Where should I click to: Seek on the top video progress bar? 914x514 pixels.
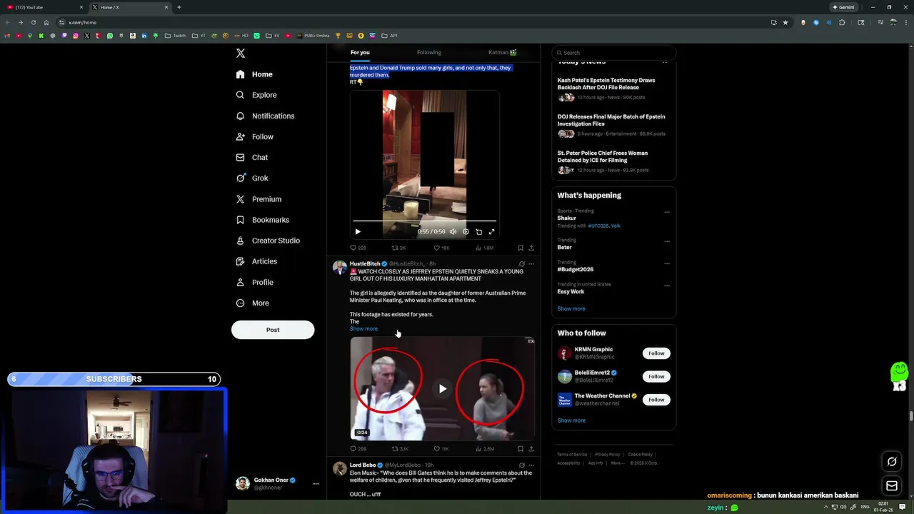click(424, 221)
